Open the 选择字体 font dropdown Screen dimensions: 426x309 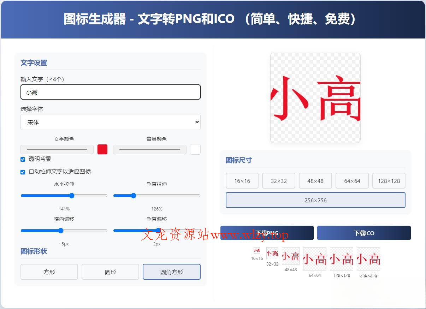[x=111, y=122]
